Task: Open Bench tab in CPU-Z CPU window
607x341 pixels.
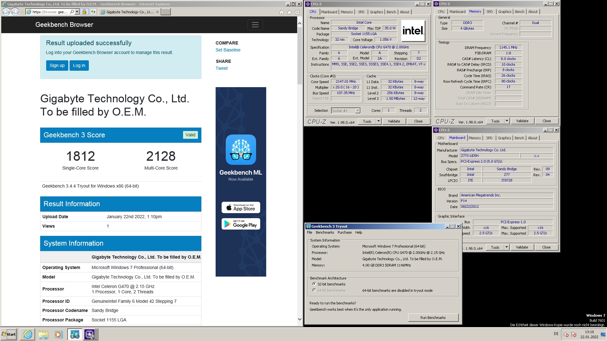Action: click(x=391, y=12)
